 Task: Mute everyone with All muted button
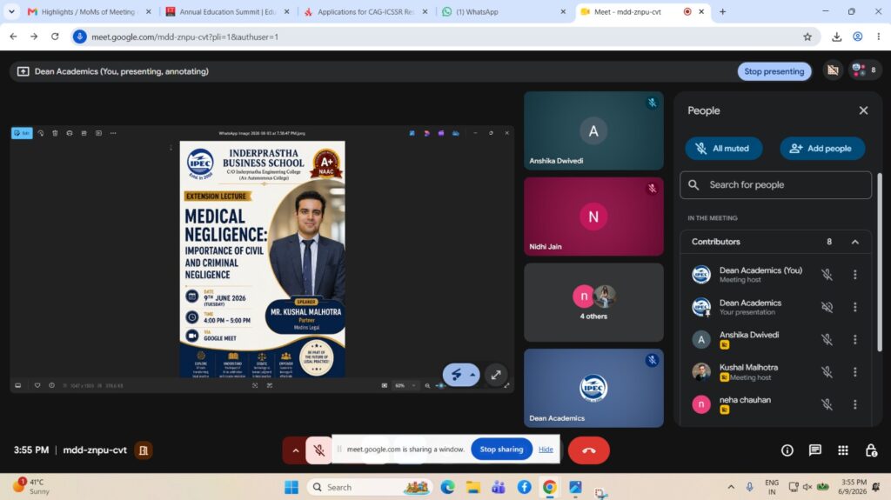pyautogui.click(x=723, y=149)
